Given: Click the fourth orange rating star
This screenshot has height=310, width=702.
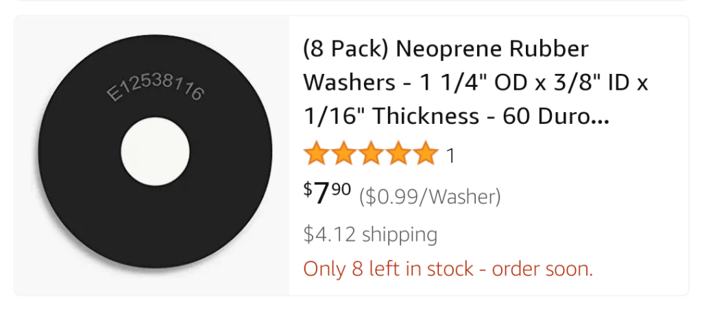Looking at the screenshot, I should (398, 154).
